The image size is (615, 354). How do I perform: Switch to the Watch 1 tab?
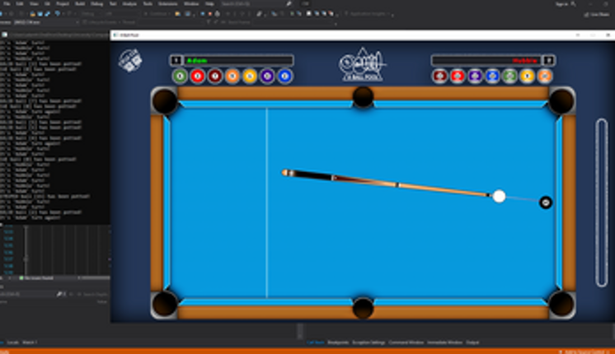pos(30,342)
